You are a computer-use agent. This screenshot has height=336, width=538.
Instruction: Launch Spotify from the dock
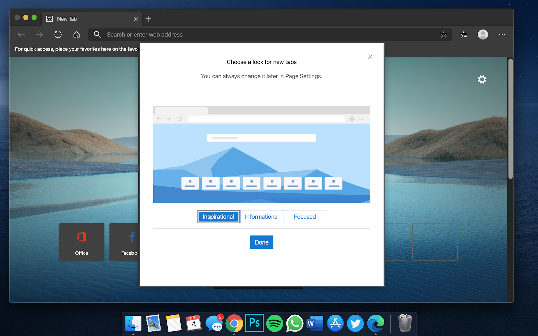click(x=274, y=323)
